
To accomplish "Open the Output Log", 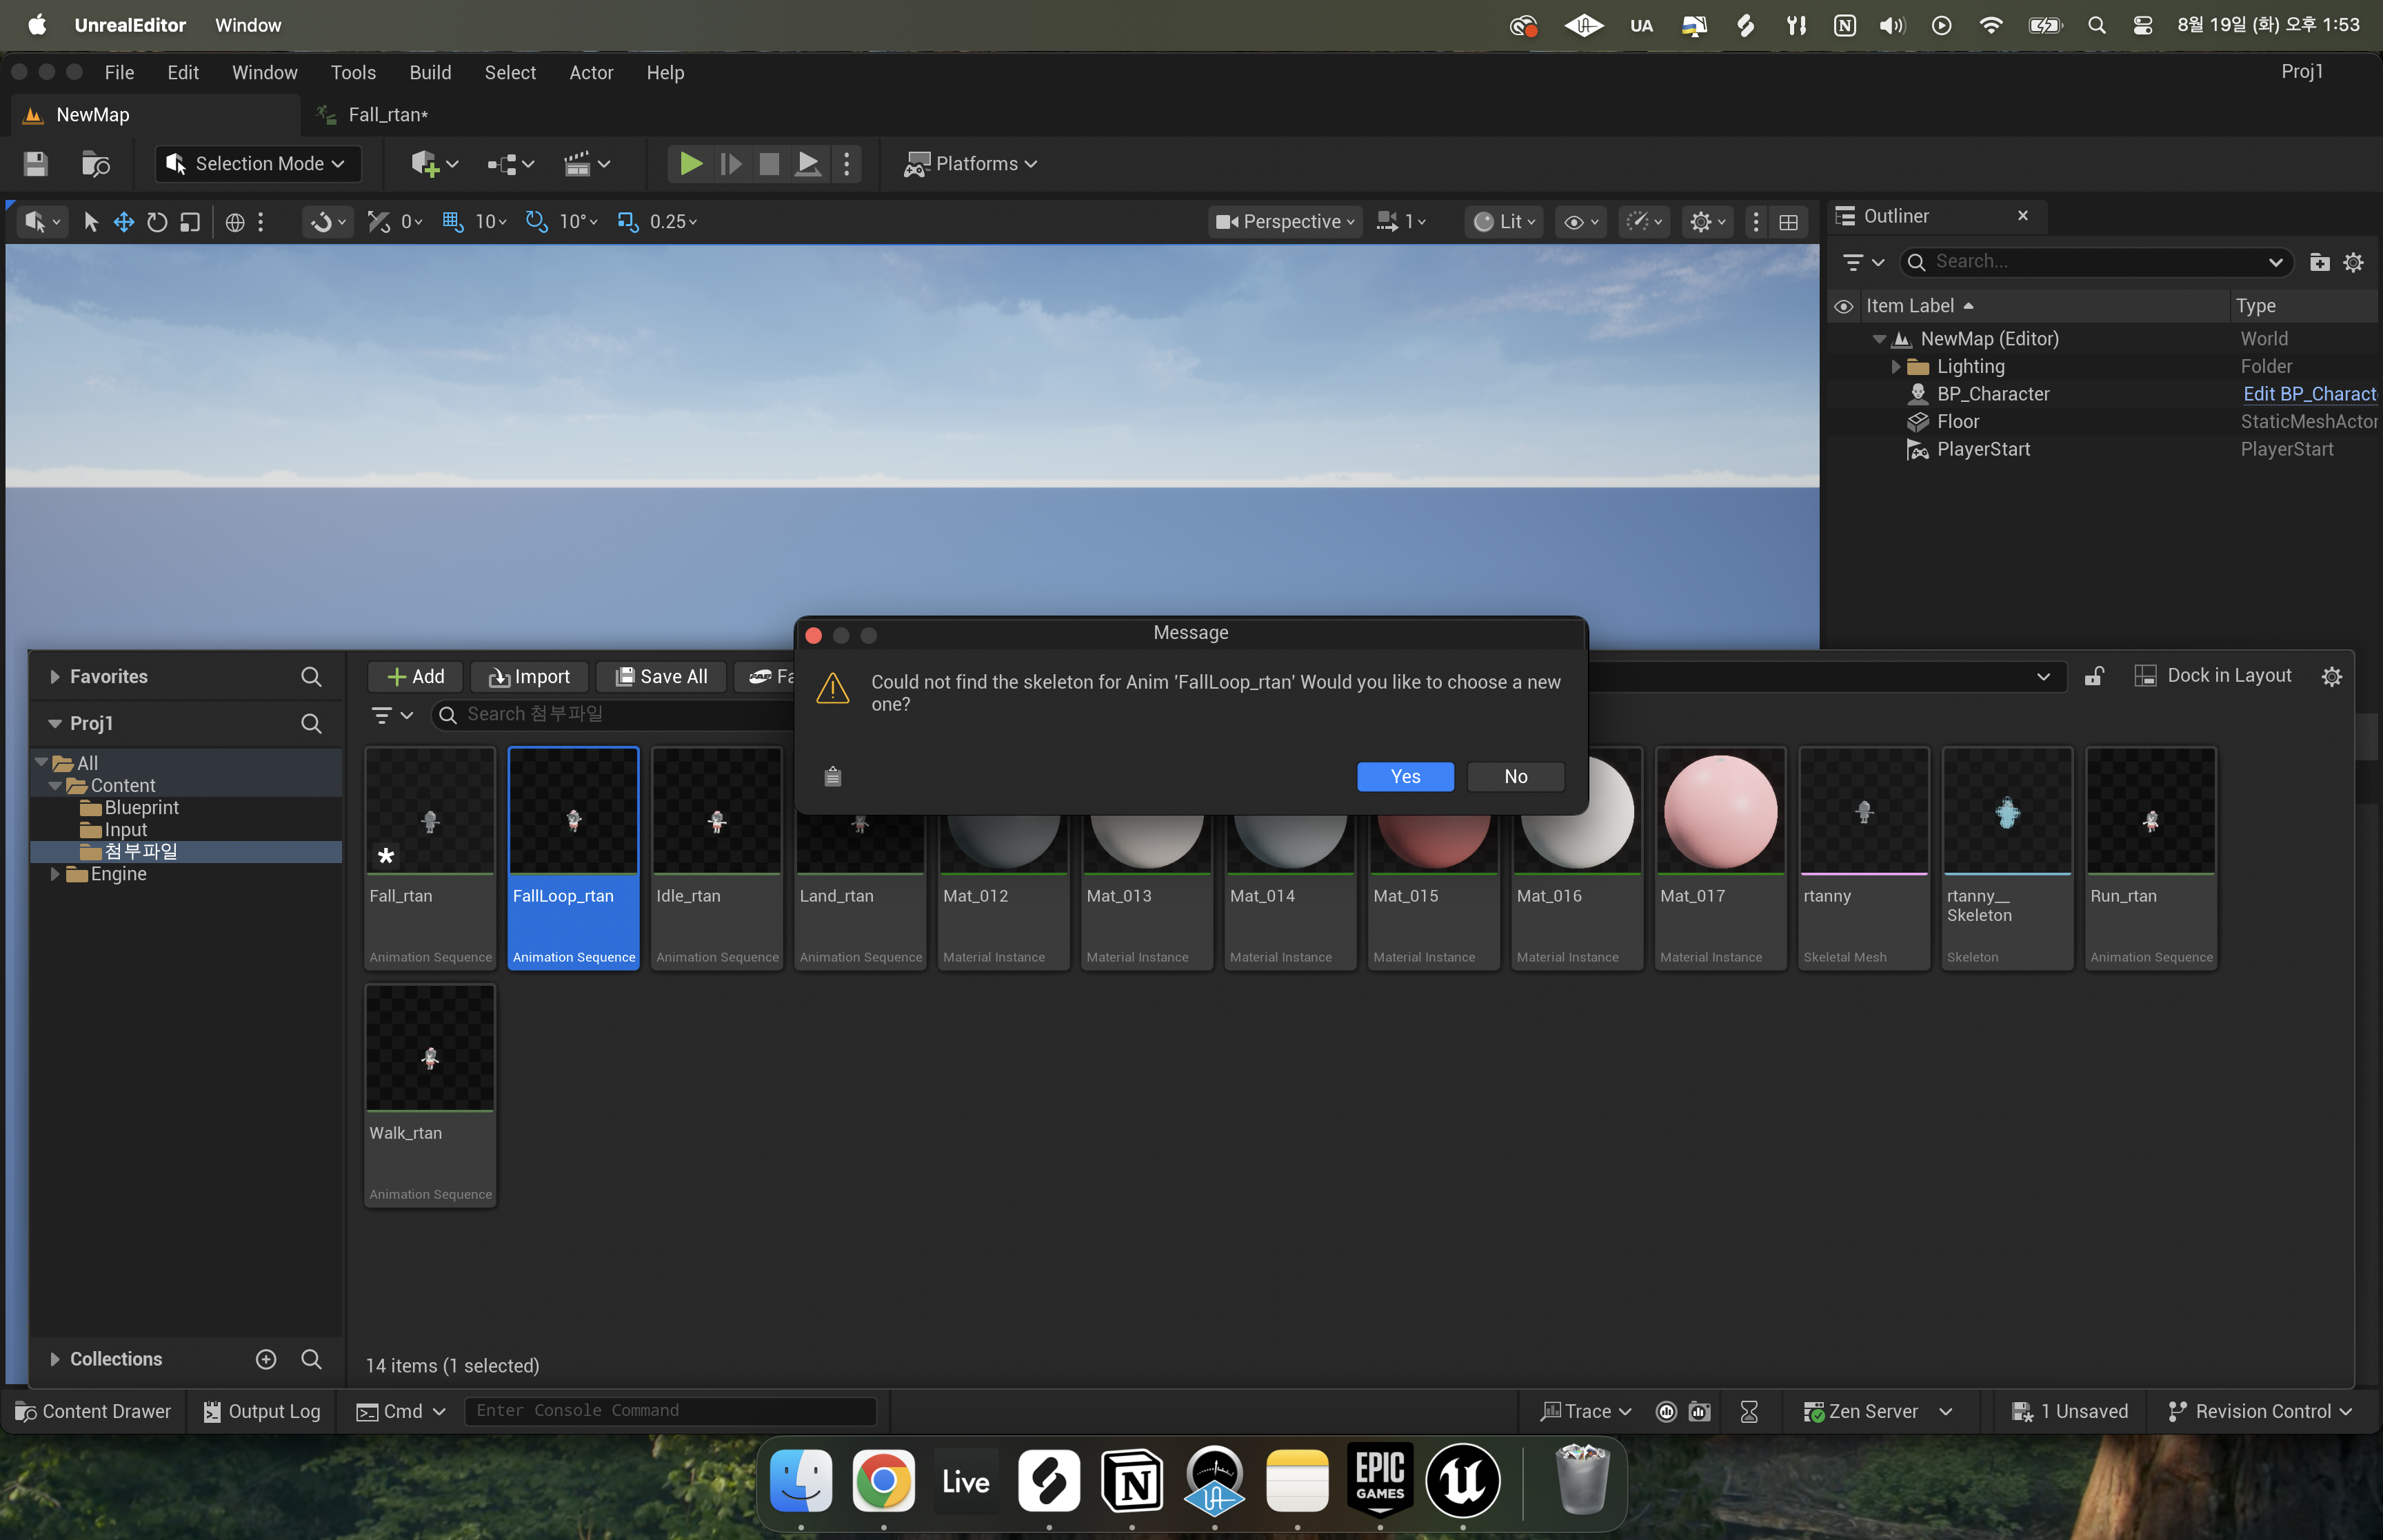I will click(x=262, y=1411).
